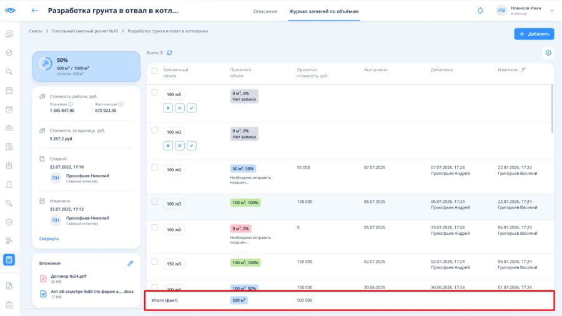Open the ИВ user avatar

(x=501, y=11)
